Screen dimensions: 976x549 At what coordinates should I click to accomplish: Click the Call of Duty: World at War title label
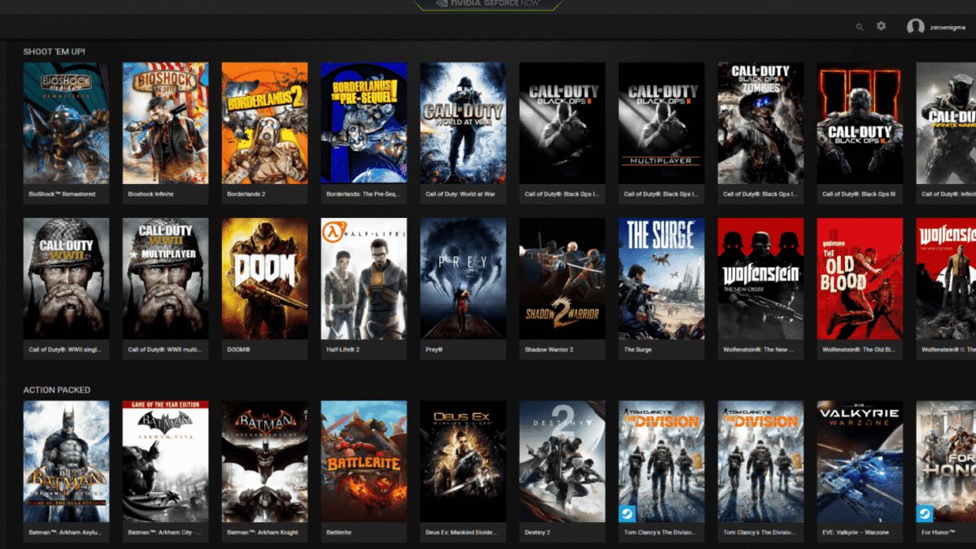[x=461, y=194]
